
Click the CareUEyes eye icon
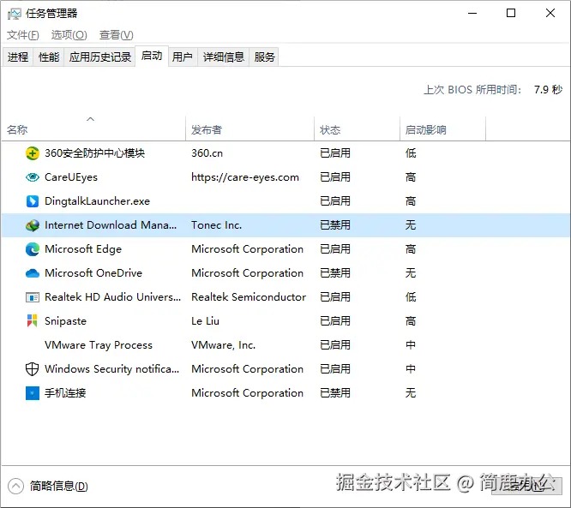point(33,177)
